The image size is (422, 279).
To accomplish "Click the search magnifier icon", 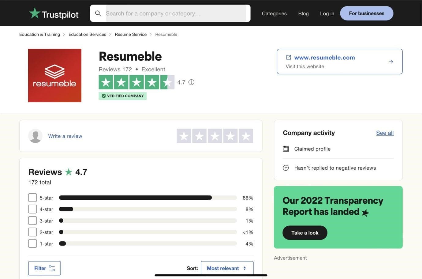I will point(98,13).
